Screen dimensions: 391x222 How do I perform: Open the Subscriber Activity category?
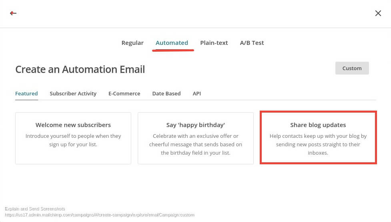click(x=73, y=93)
